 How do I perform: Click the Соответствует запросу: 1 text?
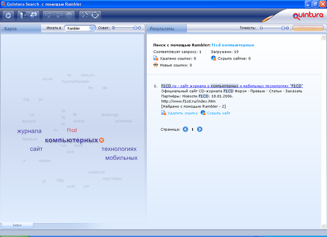pos(177,52)
